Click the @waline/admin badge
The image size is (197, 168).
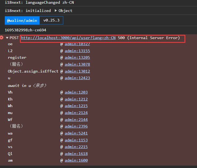[22, 20]
